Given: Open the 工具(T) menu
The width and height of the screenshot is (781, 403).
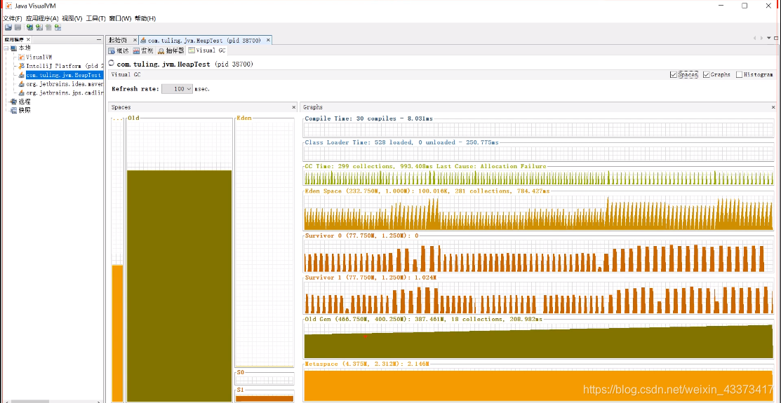Looking at the screenshot, I should pos(95,18).
